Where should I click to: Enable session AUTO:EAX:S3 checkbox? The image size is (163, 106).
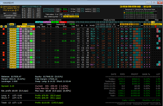pos(124,16)
